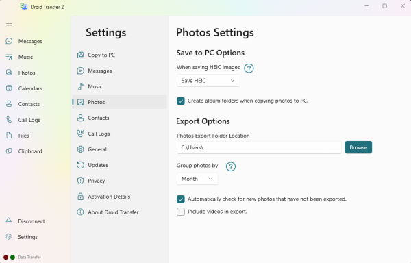Open the Month grouping dropdown
The image size is (411, 263).
tap(197, 179)
